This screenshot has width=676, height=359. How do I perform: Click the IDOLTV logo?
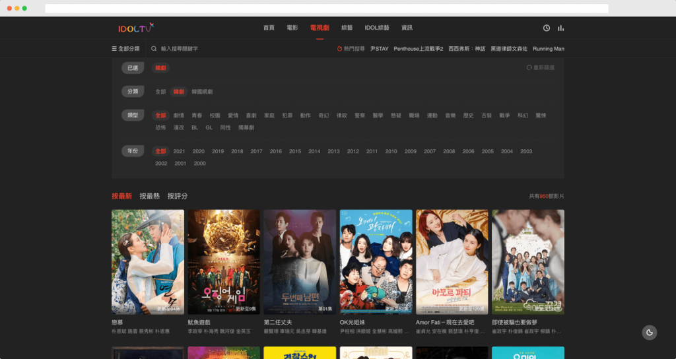pos(136,28)
